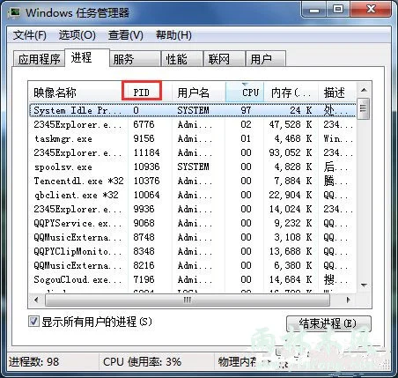Click the vertical scrollbar up arrow
Screen dimensions: 398x378
364,90
